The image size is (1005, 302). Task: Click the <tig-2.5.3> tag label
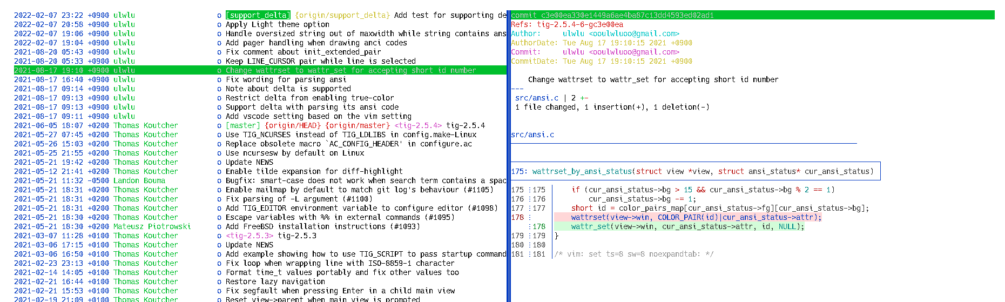click(x=249, y=236)
